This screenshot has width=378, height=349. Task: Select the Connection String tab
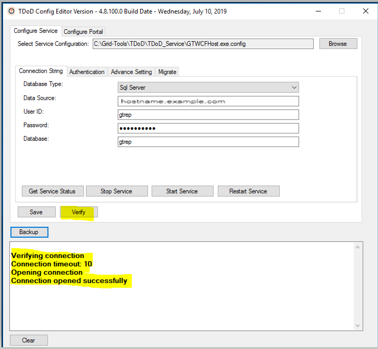point(41,71)
